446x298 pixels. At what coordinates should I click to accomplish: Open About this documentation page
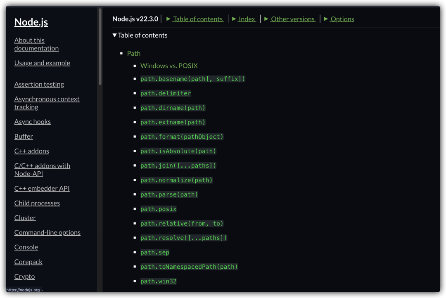(36, 44)
